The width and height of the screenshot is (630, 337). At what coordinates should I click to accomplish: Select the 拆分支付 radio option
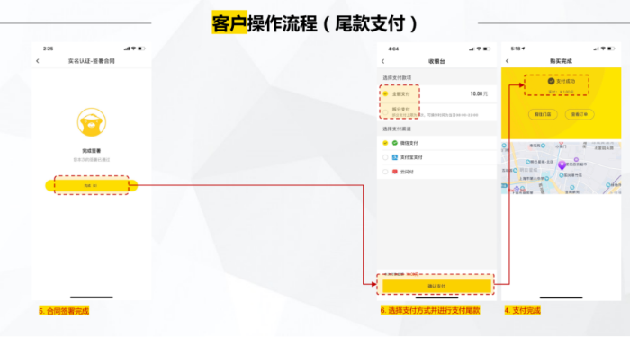click(x=385, y=112)
